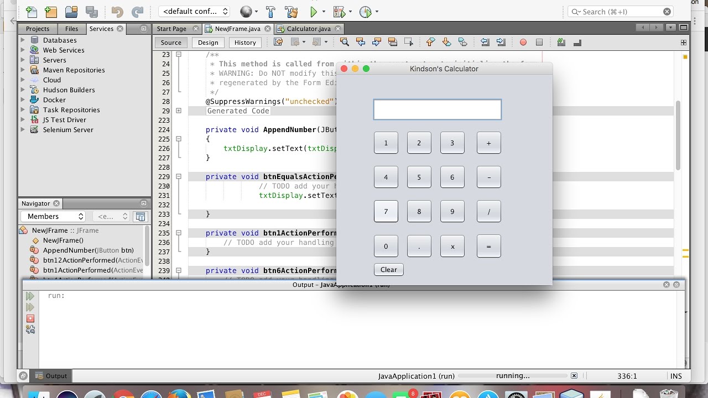This screenshot has height=398, width=708.
Task: Click the calculator display text field
Action: [x=438, y=109]
